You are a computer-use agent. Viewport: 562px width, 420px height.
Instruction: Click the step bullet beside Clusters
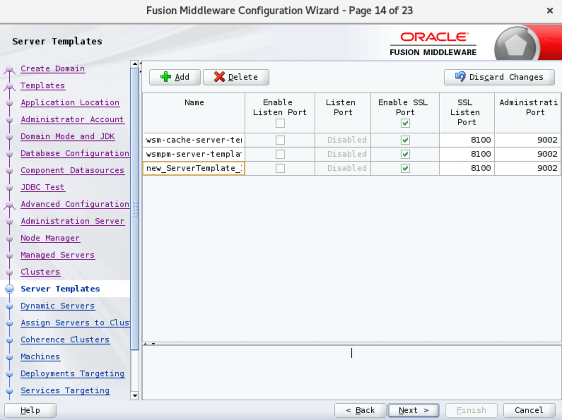pos(10,272)
